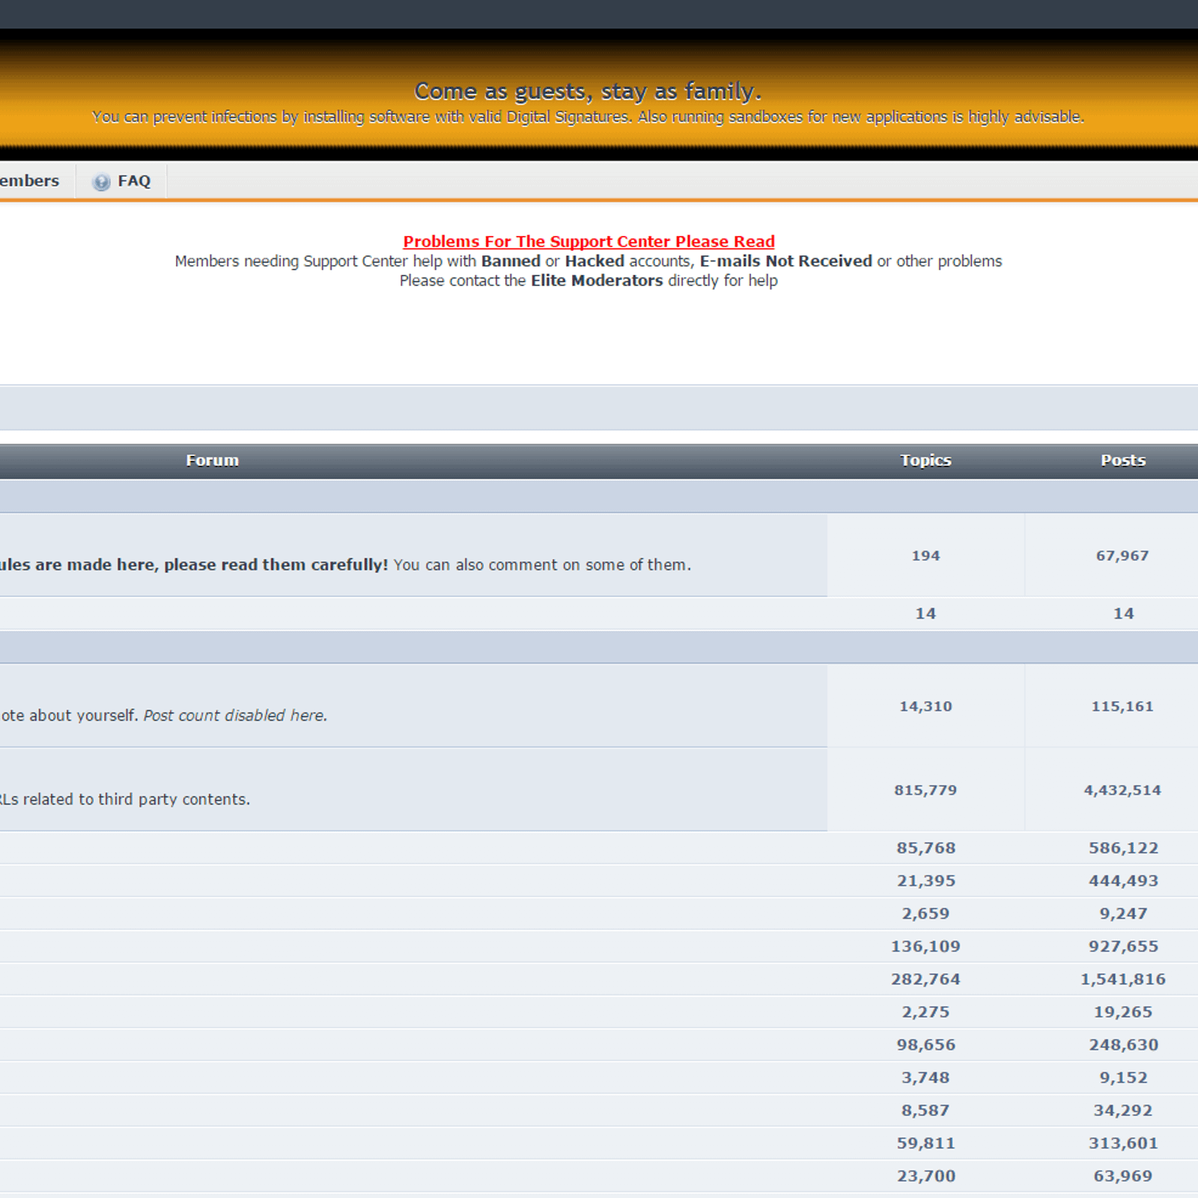The image size is (1198, 1198).
Task: Select the 59,811 topics value
Action: pyautogui.click(x=926, y=1143)
